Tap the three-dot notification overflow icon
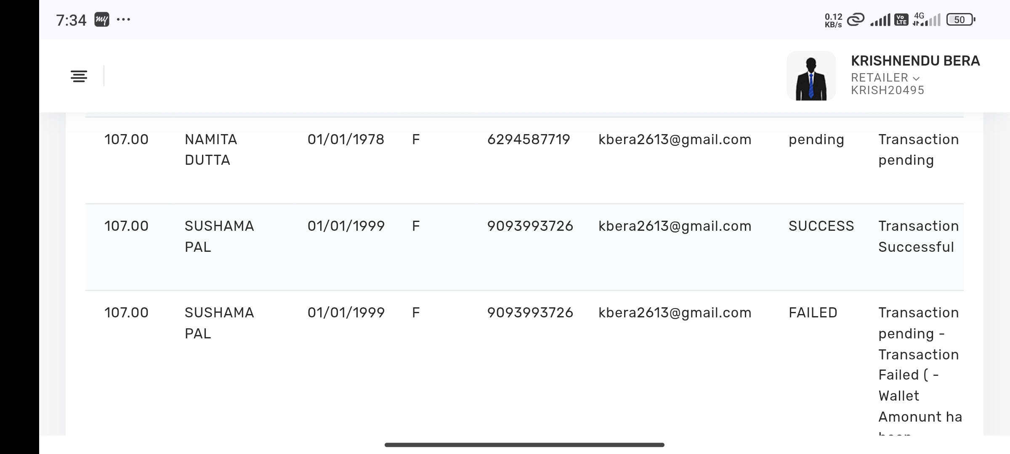This screenshot has height=454, width=1010. pyautogui.click(x=123, y=19)
